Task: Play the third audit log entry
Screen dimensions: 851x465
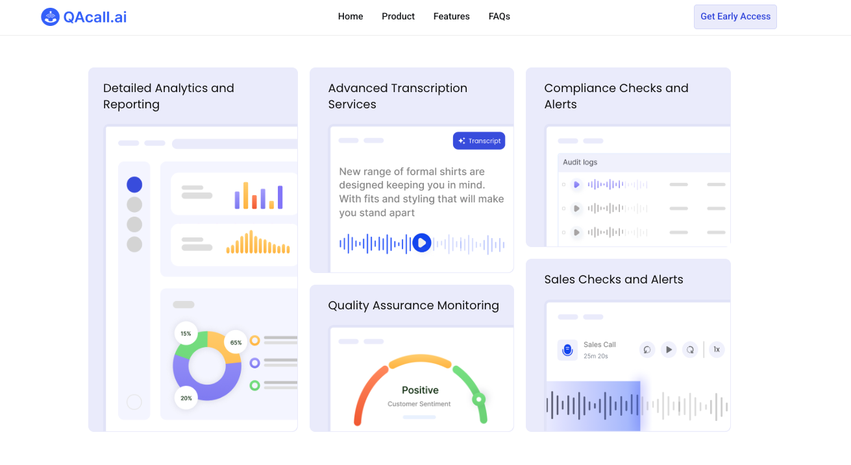Action: click(x=576, y=232)
